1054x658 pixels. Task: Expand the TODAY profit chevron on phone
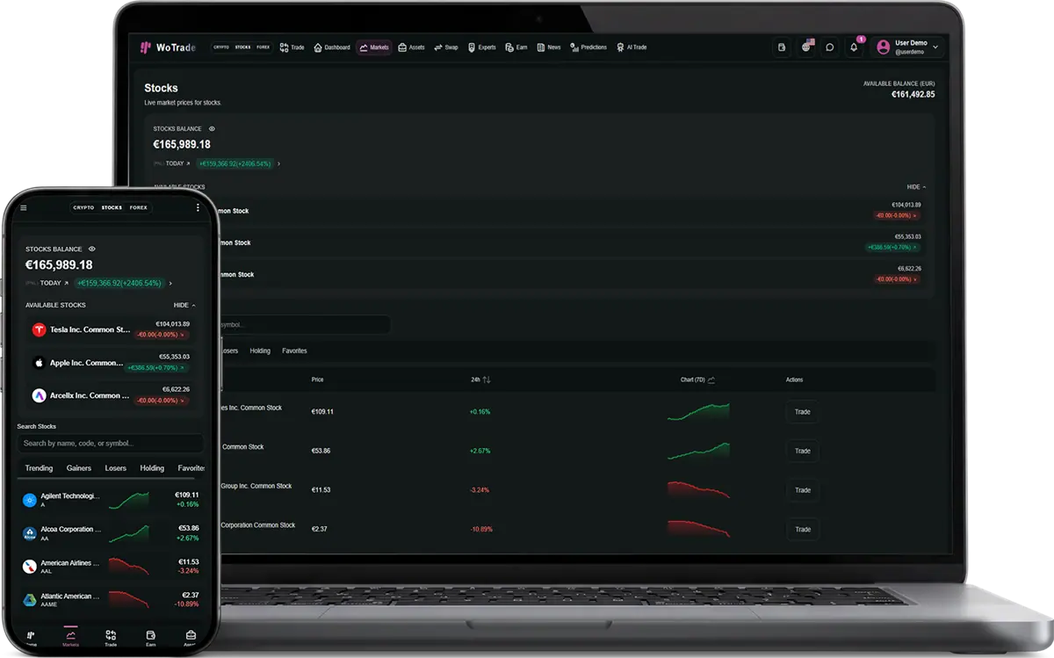tap(170, 283)
